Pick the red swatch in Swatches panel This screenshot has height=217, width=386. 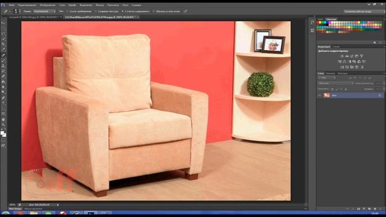point(318,22)
